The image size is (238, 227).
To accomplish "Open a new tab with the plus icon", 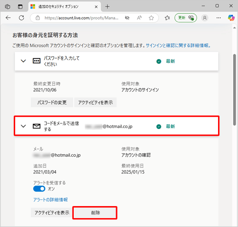I will coord(107,7).
